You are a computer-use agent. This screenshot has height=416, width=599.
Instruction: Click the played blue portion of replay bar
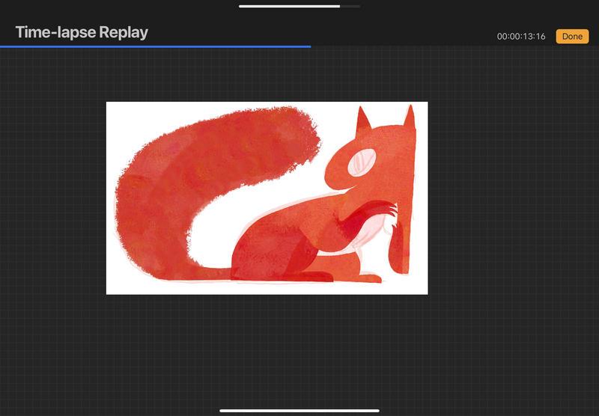[150, 46]
